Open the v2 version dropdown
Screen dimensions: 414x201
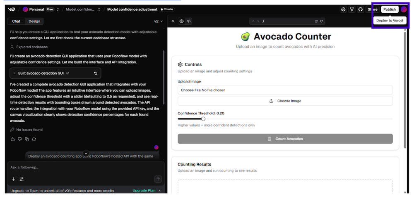[x=158, y=21]
